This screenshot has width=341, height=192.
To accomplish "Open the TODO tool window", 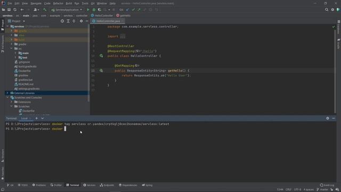I will pyautogui.click(x=23, y=185).
